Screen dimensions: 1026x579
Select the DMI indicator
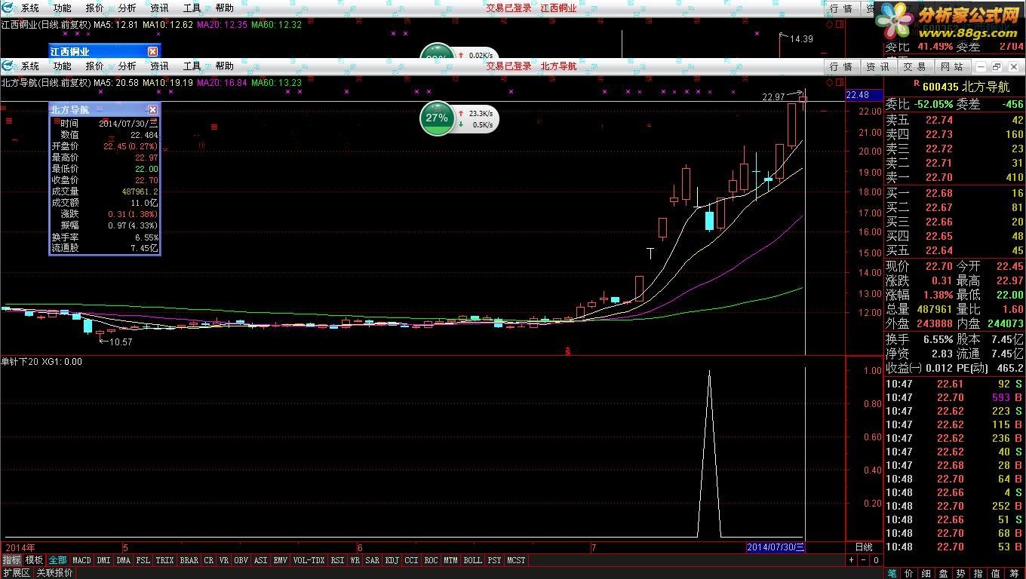click(x=103, y=560)
